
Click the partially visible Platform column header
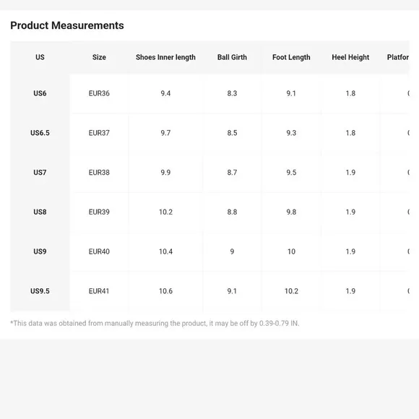pyautogui.click(x=398, y=57)
